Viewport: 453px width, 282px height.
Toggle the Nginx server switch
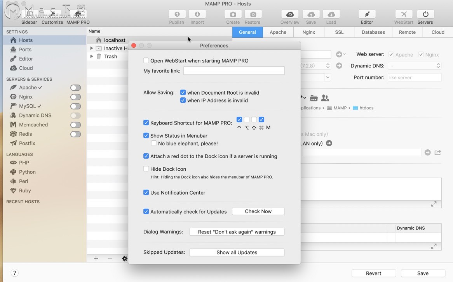(x=75, y=97)
